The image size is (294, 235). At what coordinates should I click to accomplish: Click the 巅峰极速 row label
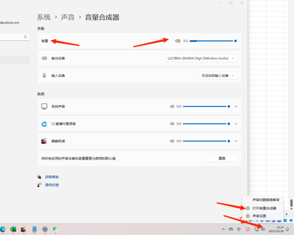[x=58, y=141]
